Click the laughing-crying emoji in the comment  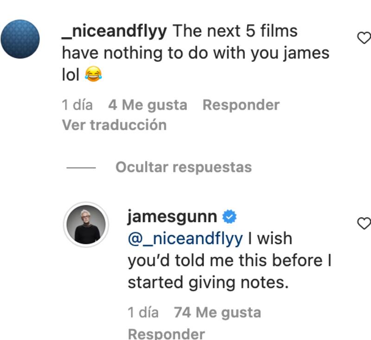(x=94, y=74)
